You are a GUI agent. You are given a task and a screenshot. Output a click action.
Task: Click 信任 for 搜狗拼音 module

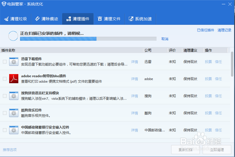pos(218,96)
